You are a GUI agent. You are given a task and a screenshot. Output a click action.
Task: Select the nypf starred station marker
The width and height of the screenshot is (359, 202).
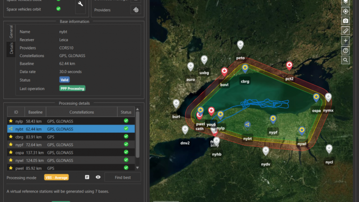tap(273, 119)
